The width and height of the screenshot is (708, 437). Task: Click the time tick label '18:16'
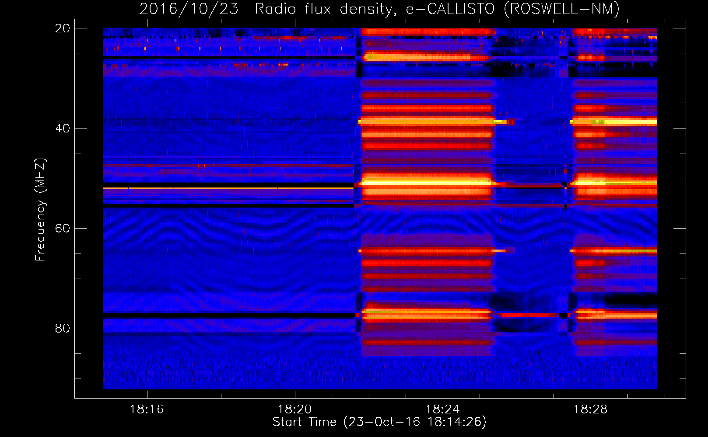pos(147,409)
